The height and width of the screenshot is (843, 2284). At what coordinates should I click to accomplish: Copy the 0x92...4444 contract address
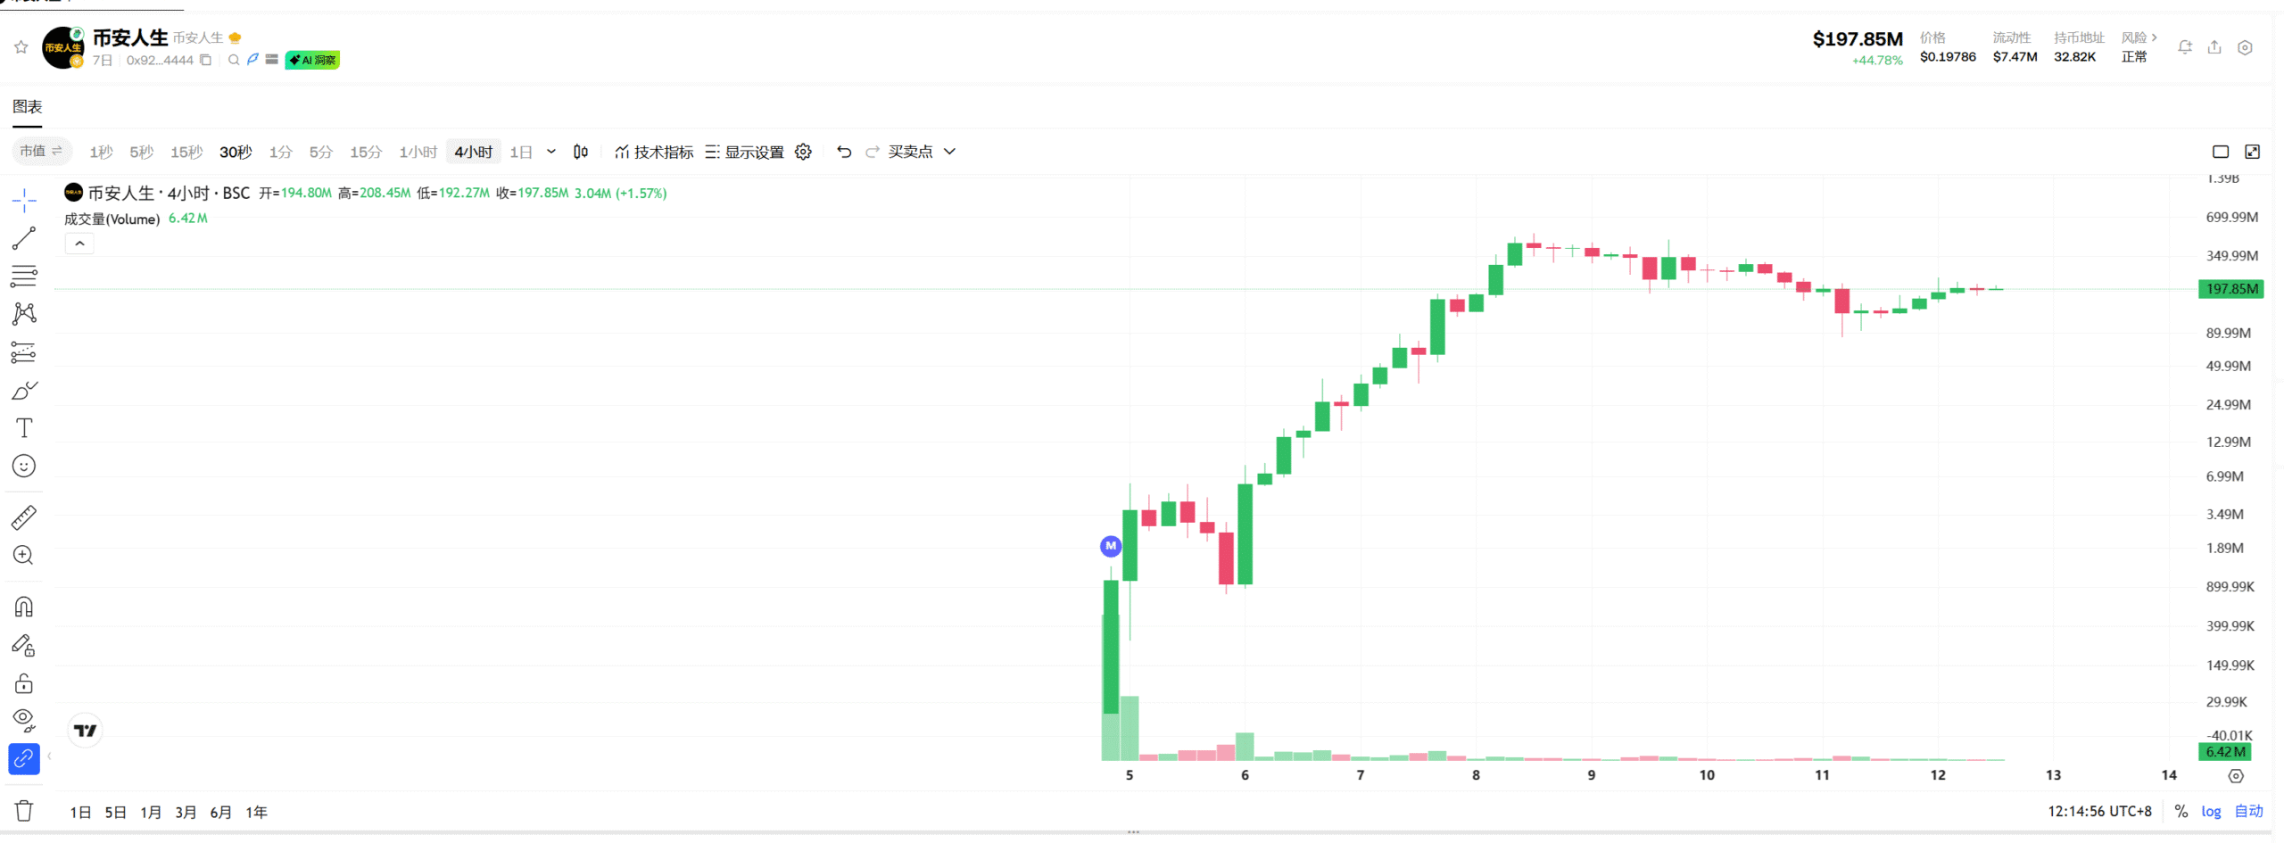coord(206,61)
